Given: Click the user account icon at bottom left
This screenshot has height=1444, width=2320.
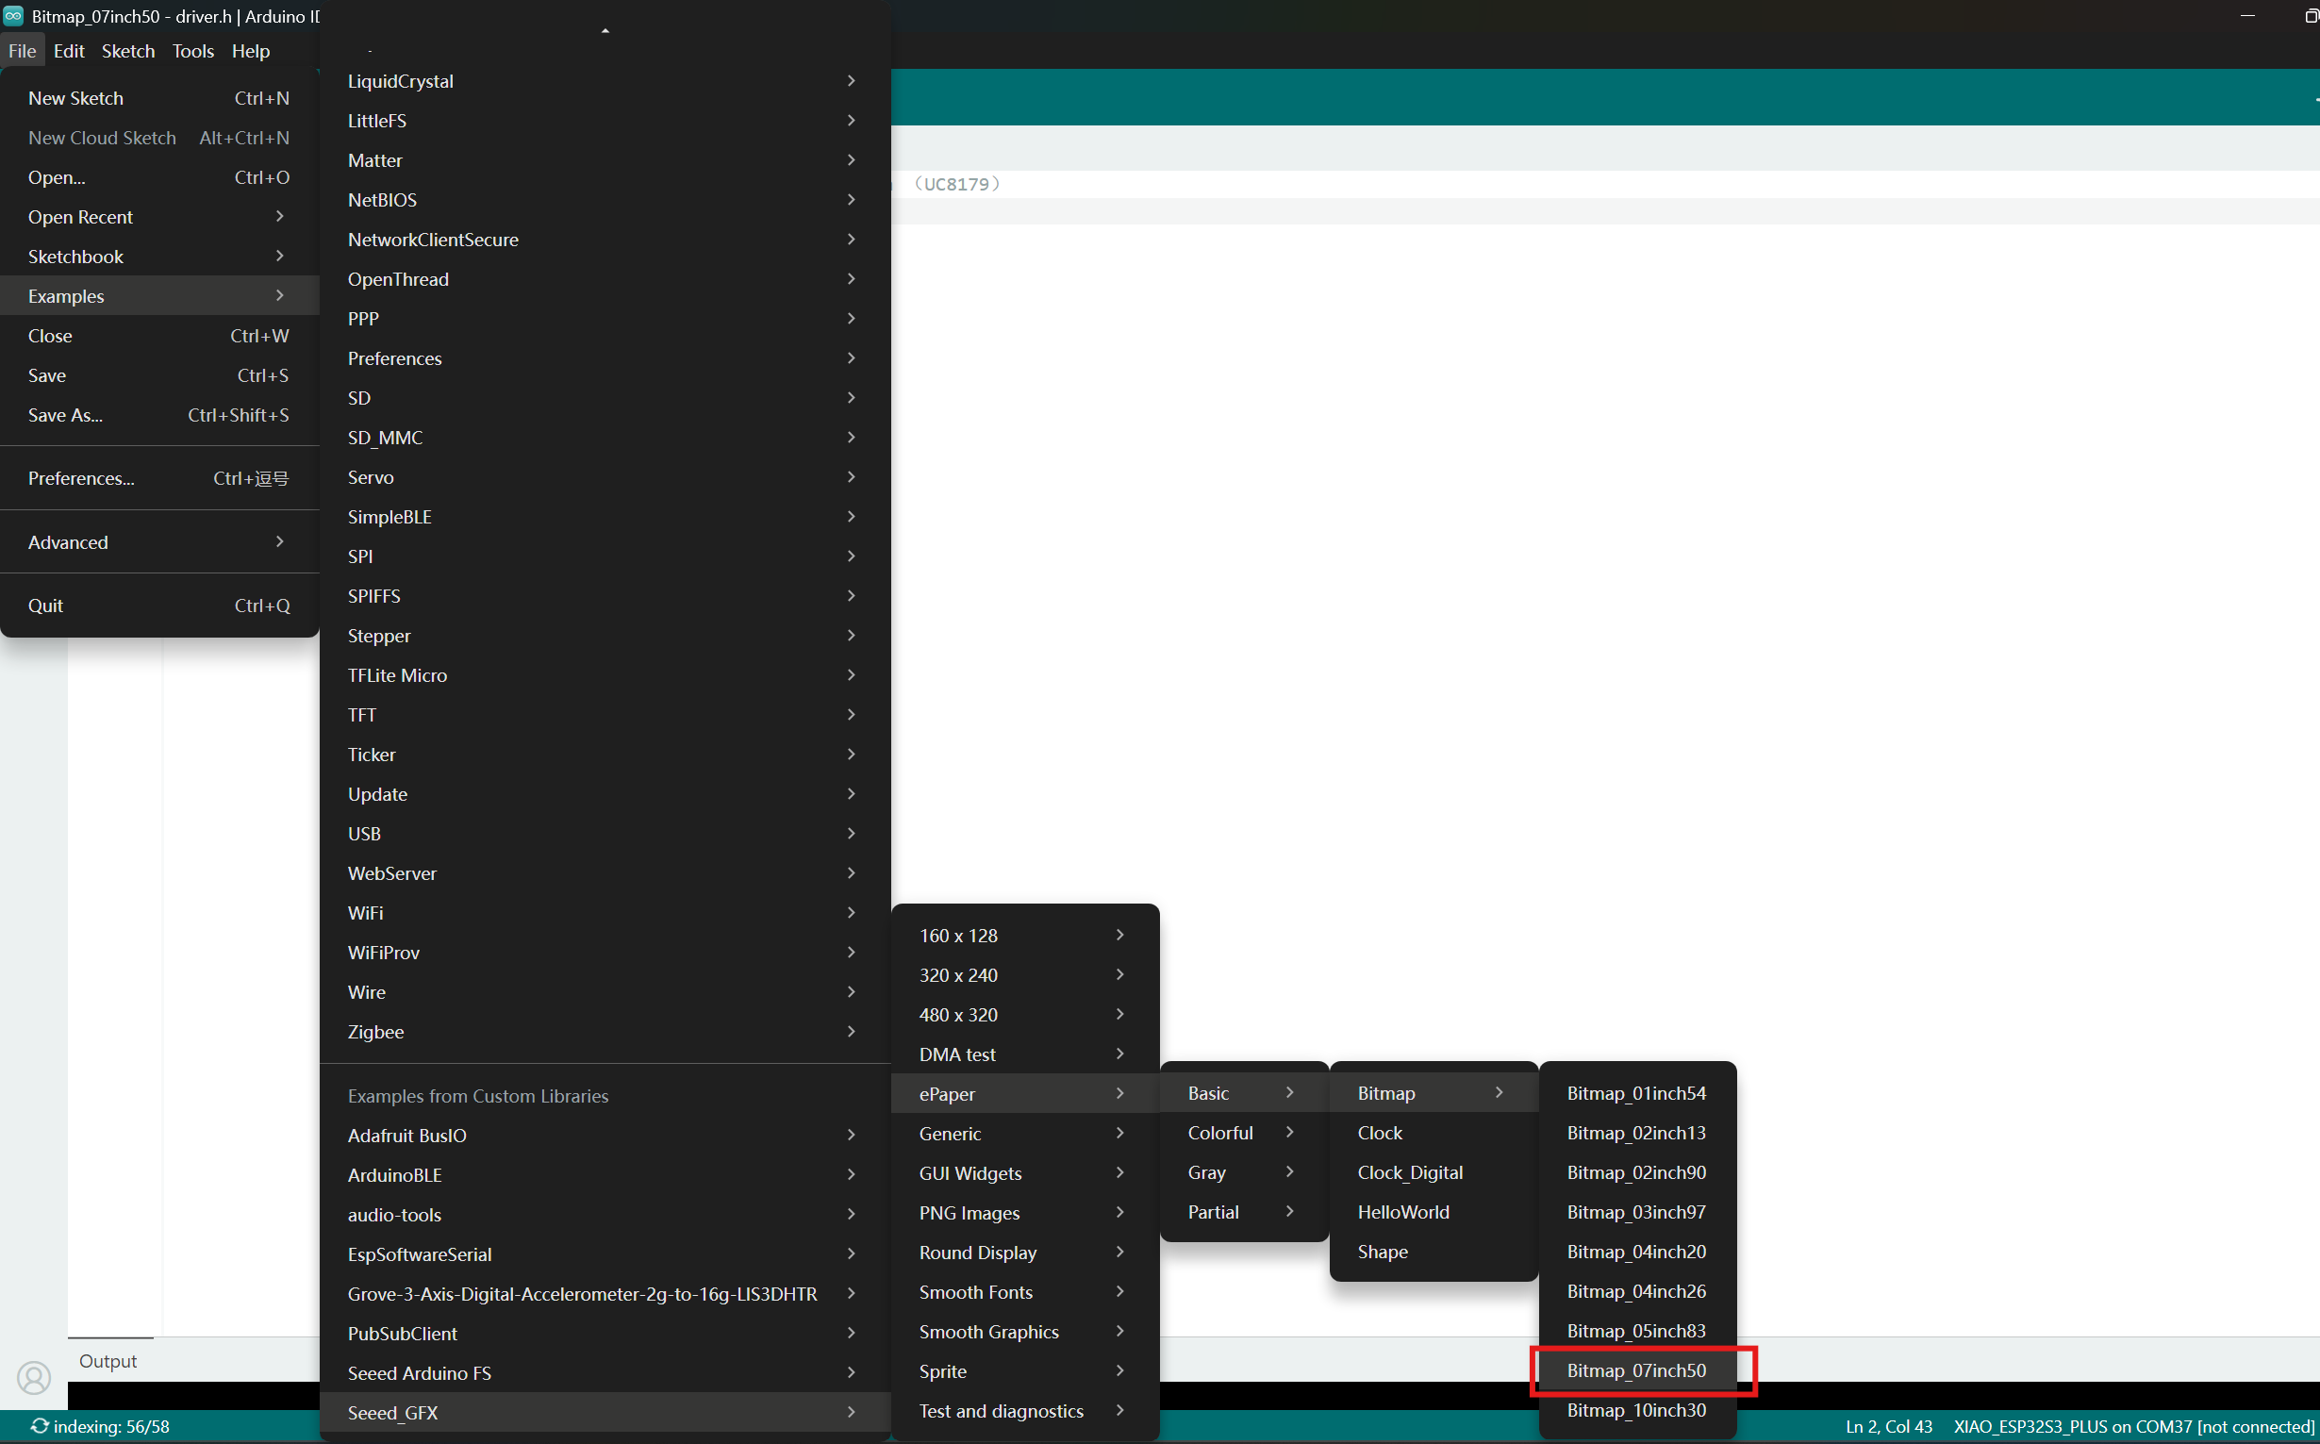Looking at the screenshot, I should click(34, 1377).
